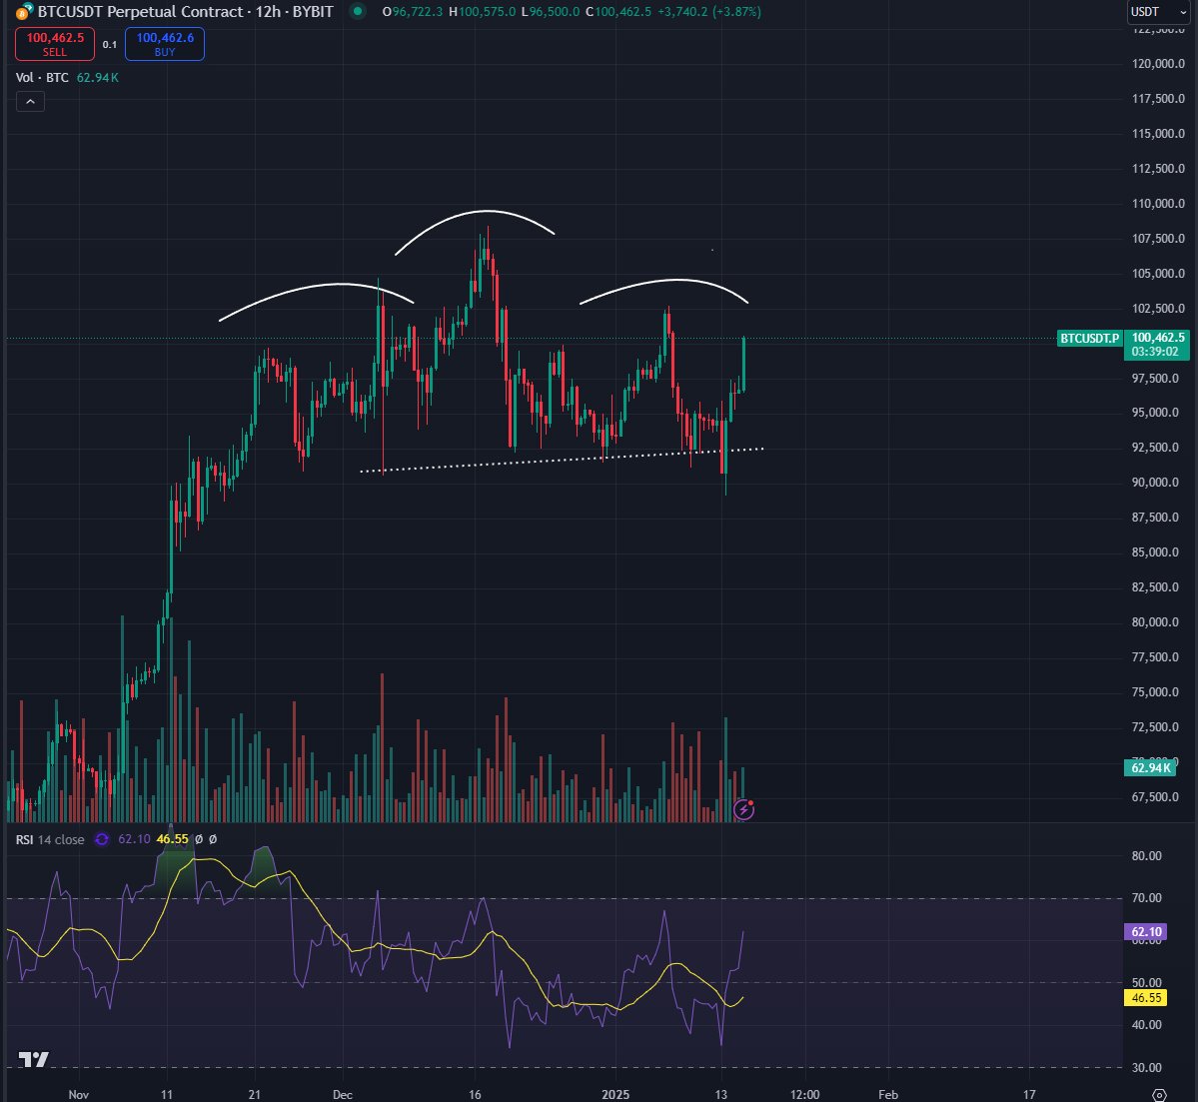Click the TradingView logo in bottom-left corner
The image size is (1198, 1102).
33,1062
